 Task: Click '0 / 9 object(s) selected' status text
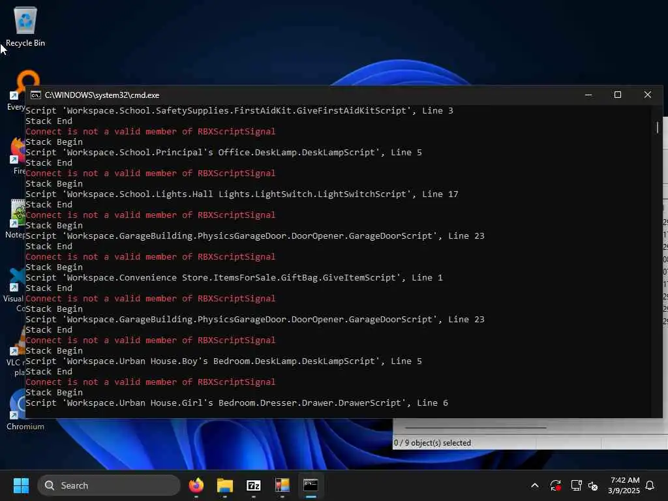pos(433,443)
